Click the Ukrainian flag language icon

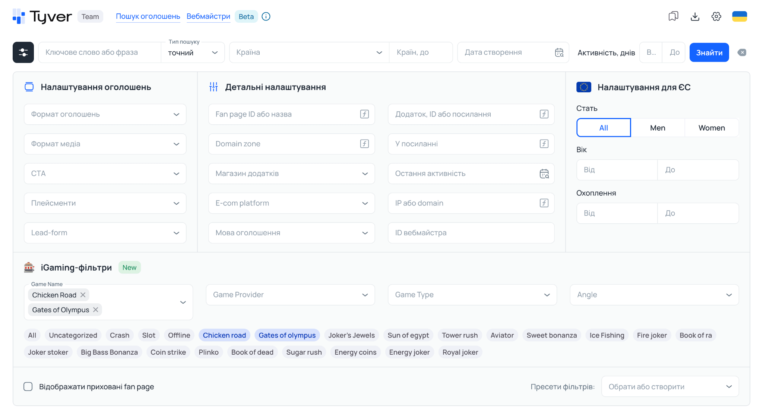click(x=740, y=16)
